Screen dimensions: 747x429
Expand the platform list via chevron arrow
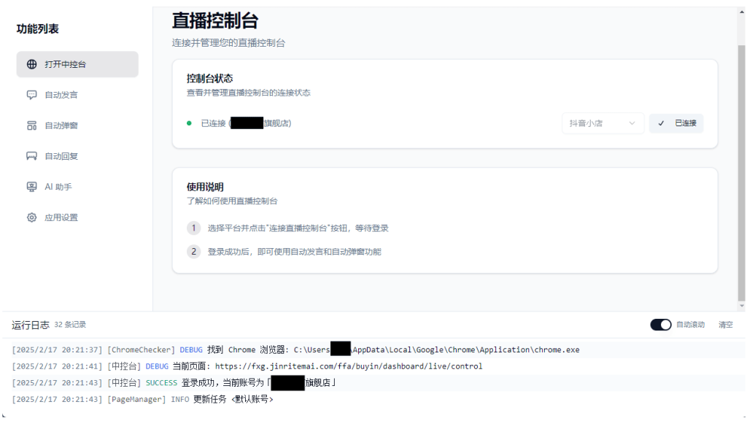[x=632, y=123]
